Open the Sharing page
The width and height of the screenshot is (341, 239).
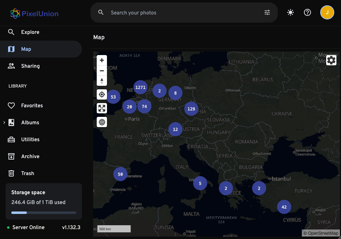tap(30, 66)
